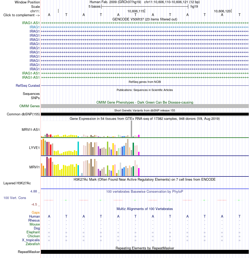Image resolution: width=249 pixels, height=258 pixels.
Task: Click the chr11: ruler label
Action: coord(35,11)
